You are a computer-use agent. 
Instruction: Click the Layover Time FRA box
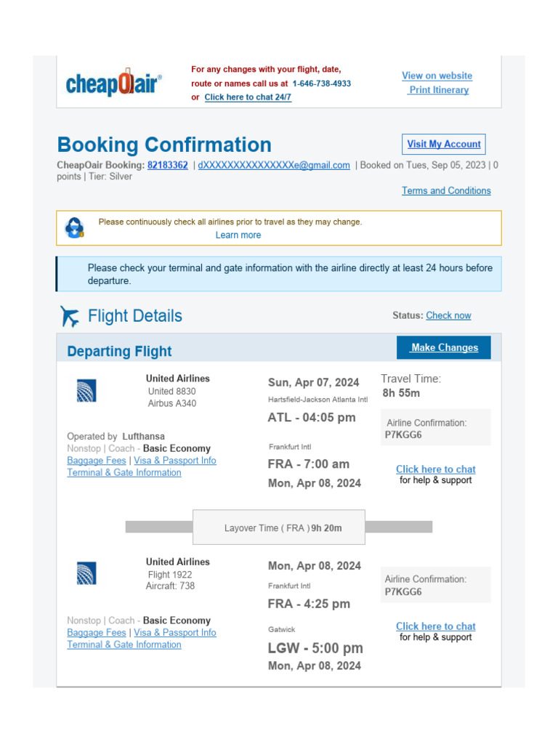[x=278, y=527]
